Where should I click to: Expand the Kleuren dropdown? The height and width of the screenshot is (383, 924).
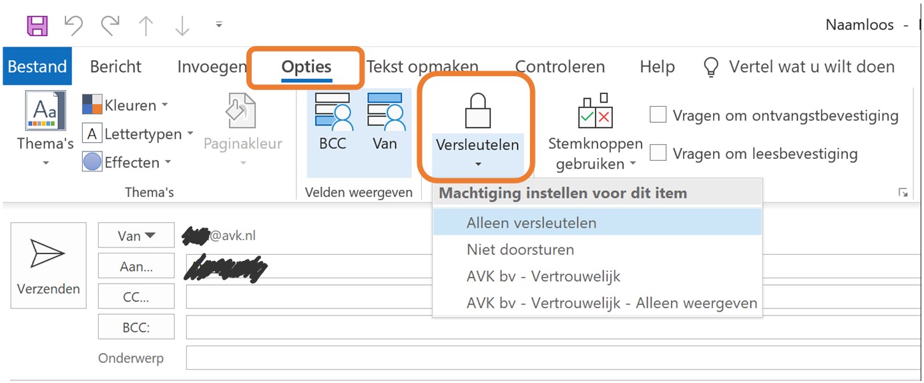pyautogui.click(x=125, y=105)
